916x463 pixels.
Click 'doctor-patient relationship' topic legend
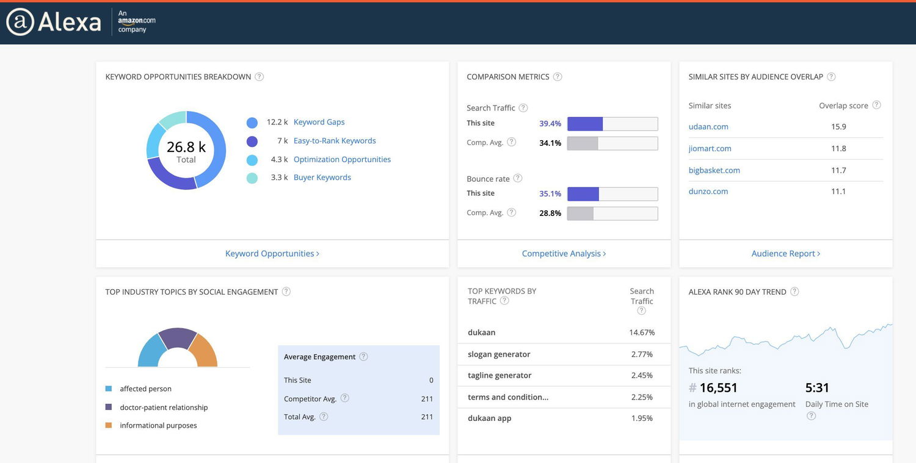(157, 407)
